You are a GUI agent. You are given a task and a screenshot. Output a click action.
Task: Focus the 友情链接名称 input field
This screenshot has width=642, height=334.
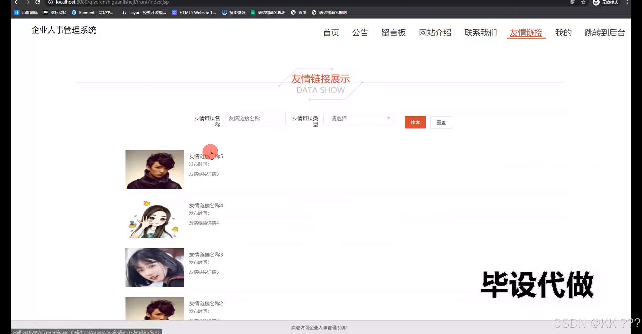tap(255, 118)
